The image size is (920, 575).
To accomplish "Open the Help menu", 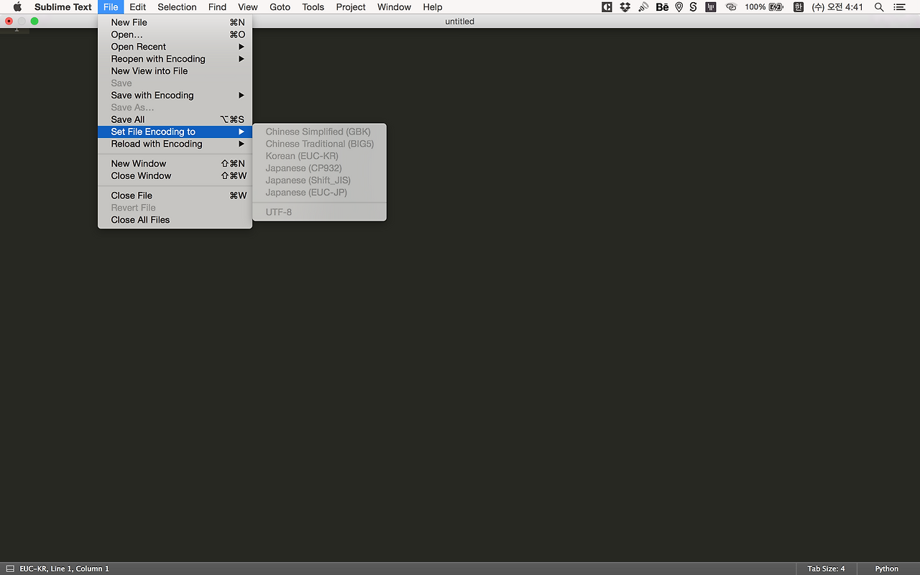I will click(x=433, y=7).
